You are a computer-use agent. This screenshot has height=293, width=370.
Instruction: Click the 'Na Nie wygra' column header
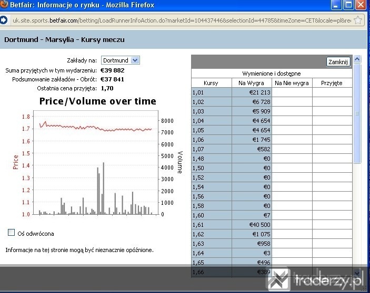coord(292,83)
